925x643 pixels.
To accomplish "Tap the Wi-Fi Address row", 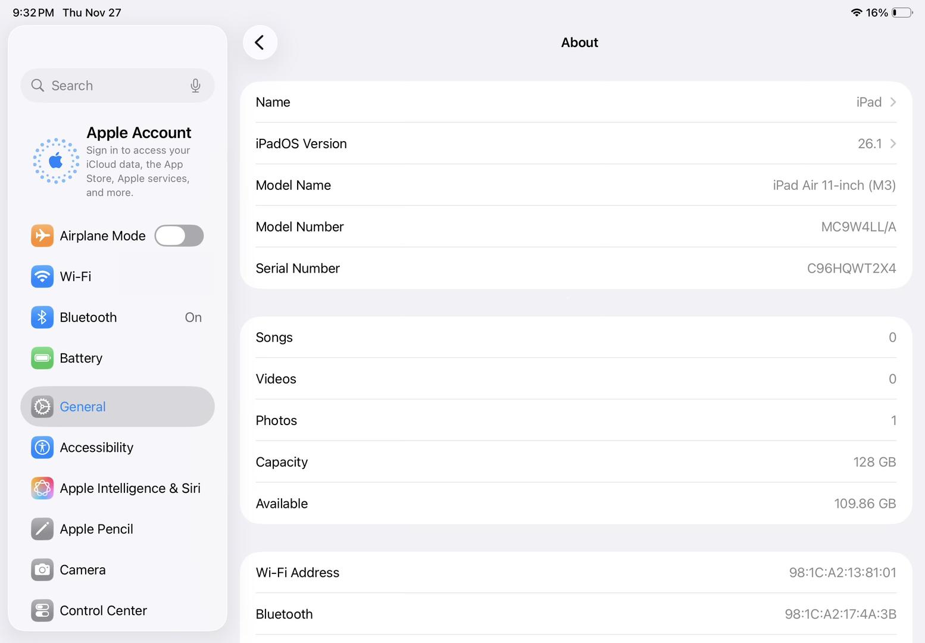I will click(x=576, y=572).
